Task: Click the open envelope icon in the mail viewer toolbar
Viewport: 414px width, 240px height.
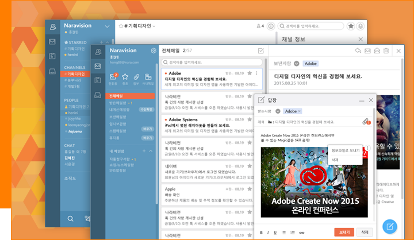Action: click(377, 51)
